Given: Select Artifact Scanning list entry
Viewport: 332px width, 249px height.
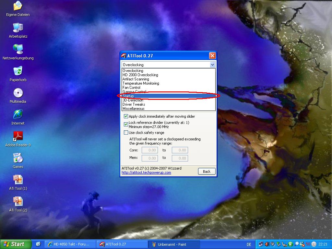Looking at the screenshot, I should point(169,79).
